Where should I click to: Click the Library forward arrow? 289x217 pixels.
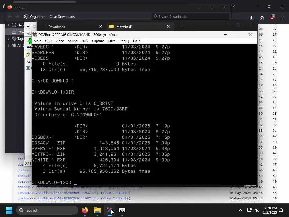17,17
